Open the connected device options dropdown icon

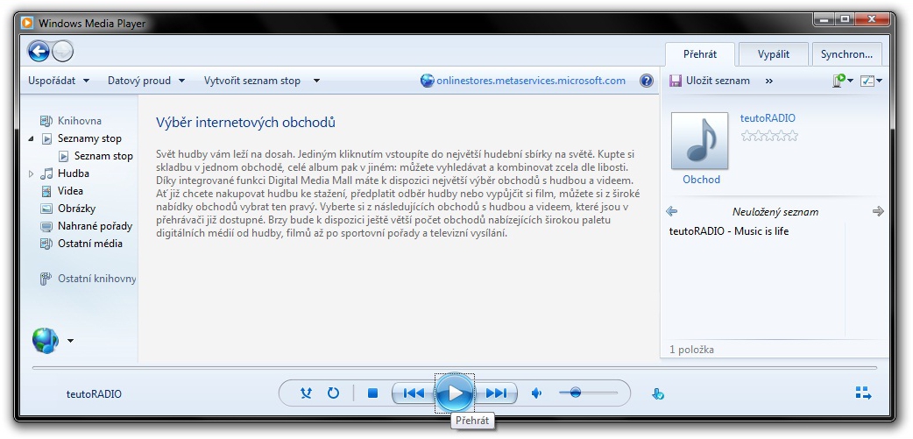[x=843, y=81]
